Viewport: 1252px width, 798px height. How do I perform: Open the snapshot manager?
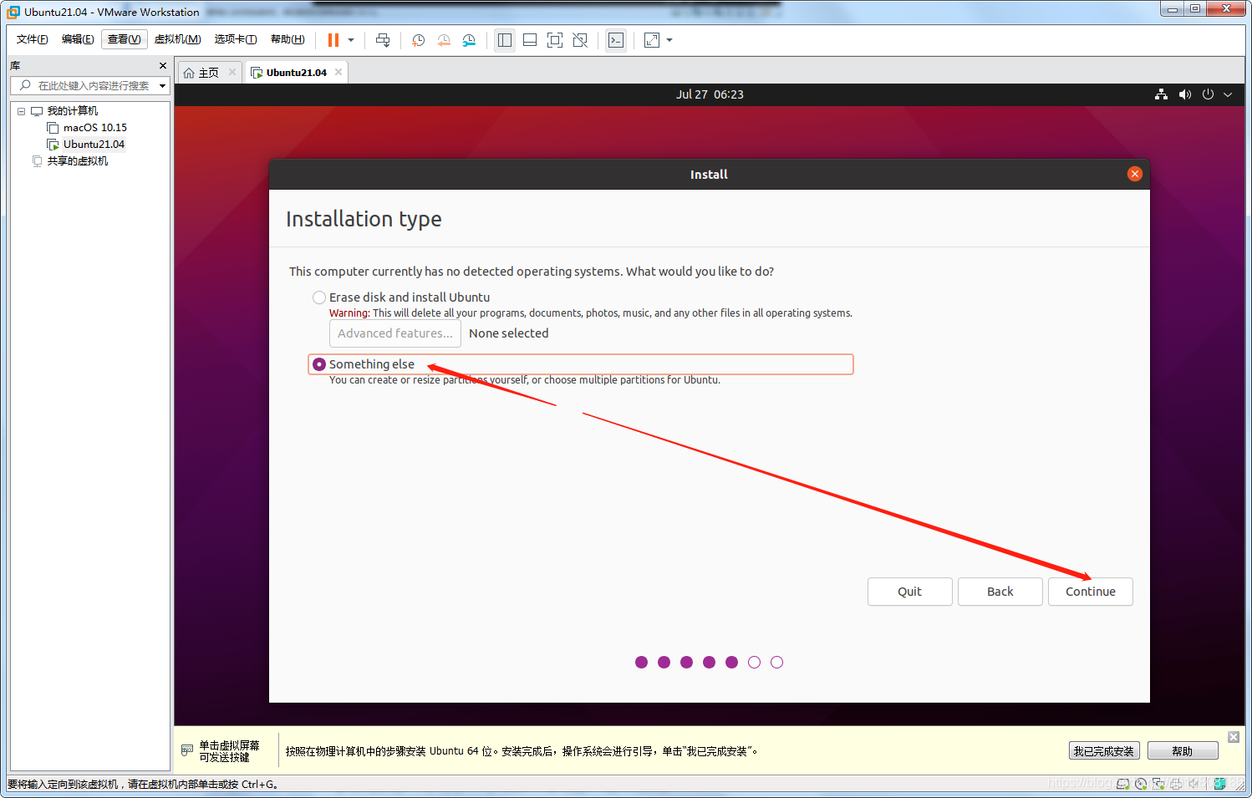pos(469,40)
